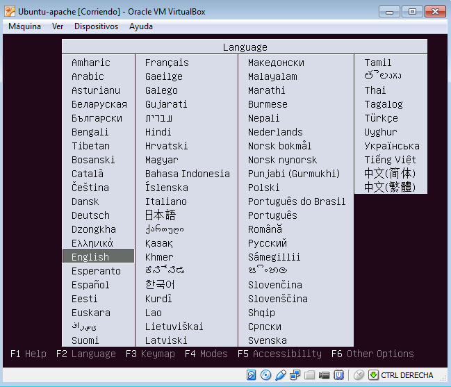Click the optical disc drive status icon
Screen dimensions: 451x387
[265, 375]
